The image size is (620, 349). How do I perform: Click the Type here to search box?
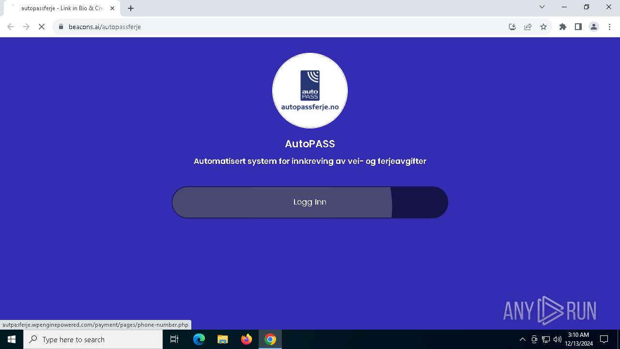(93, 339)
